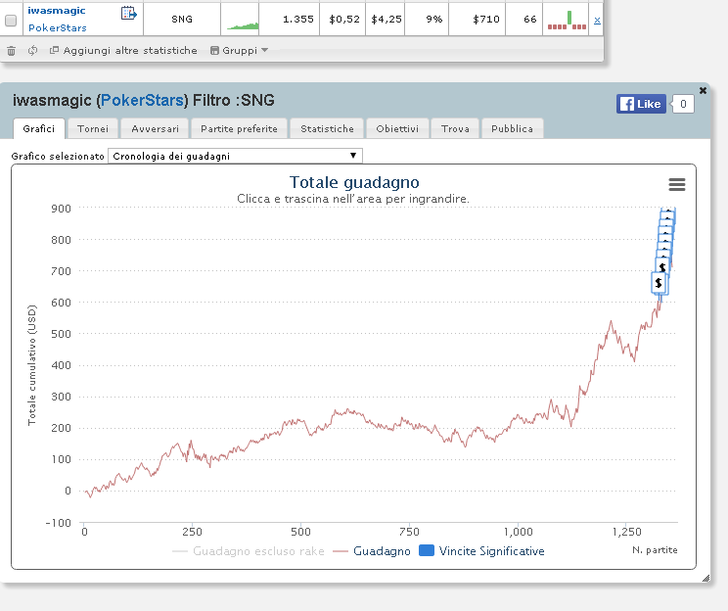Click the green profit sparkline thumbnail

click(243, 26)
